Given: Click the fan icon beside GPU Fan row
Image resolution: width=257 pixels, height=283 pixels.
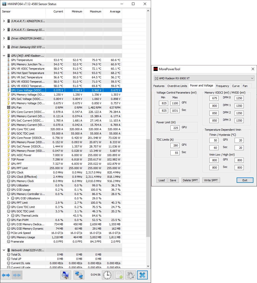Looking at the screenshot, I should click(x=8, y=107).
